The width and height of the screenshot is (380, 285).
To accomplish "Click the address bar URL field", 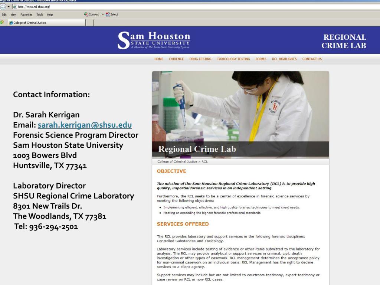I will pos(196,7).
